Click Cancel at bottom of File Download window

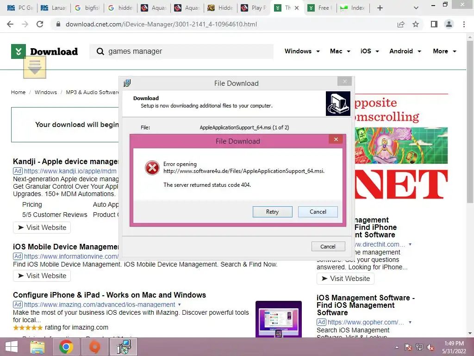pyautogui.click(x=328, y=247)
